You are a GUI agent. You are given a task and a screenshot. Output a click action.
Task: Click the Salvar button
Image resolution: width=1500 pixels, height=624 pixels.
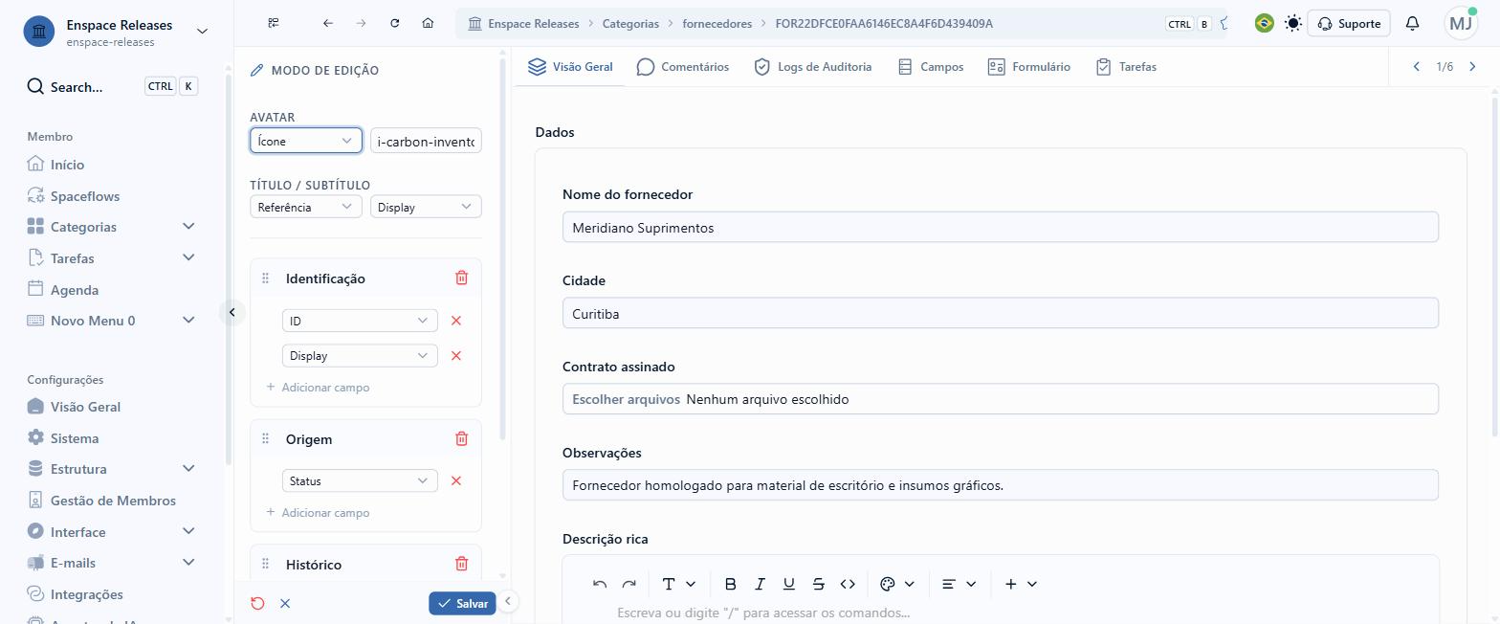click(462, 603)
